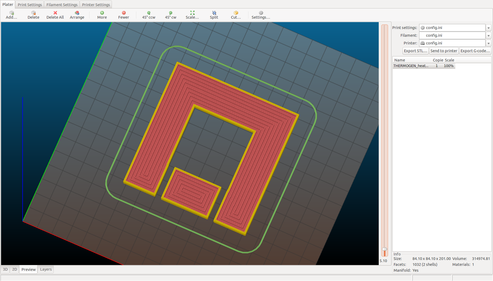This screenshot has height=281, width=493.
Task: Click the Filament config.ini field
Action: 452,35
